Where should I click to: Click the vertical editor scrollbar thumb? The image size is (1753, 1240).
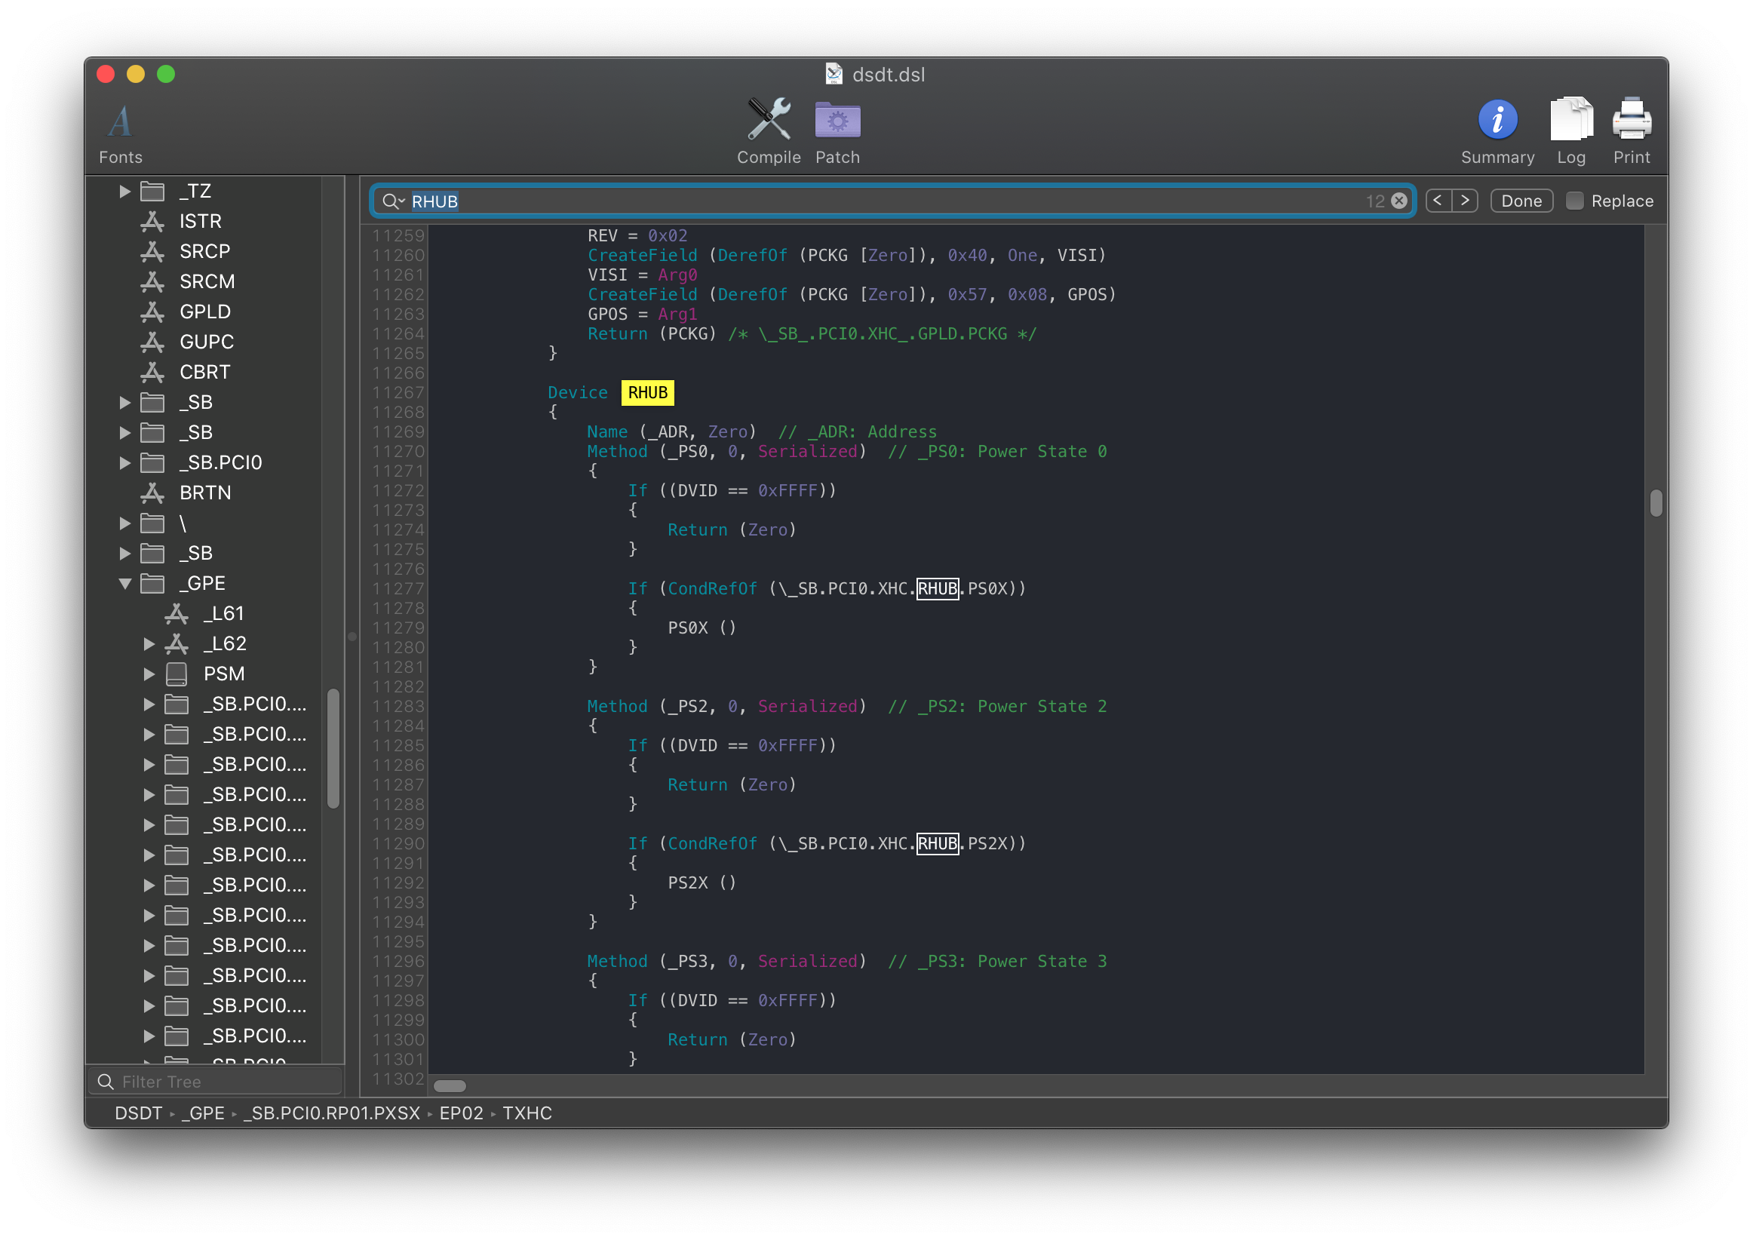coord(1655,503)
